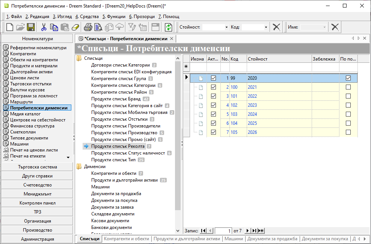Screen dimensions: 371x244
Task: Click the Copy icon in toolbar
Action: point(54,27)
